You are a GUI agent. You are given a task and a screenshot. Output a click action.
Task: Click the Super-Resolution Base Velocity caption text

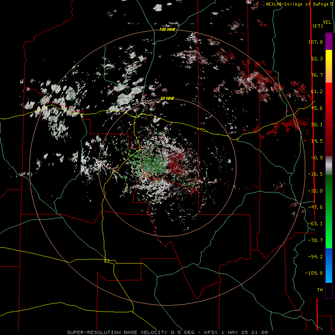pyautogui.click(x=167, y=332)
